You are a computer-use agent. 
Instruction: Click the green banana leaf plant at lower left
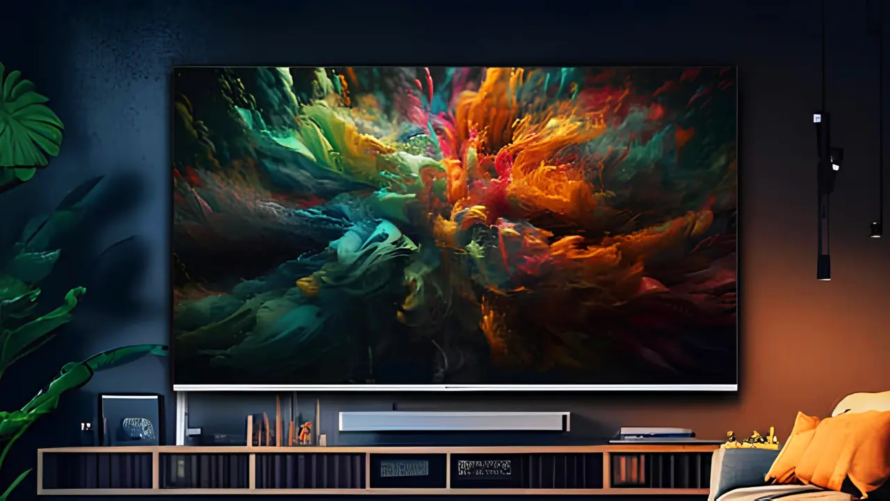coord(42,362)
